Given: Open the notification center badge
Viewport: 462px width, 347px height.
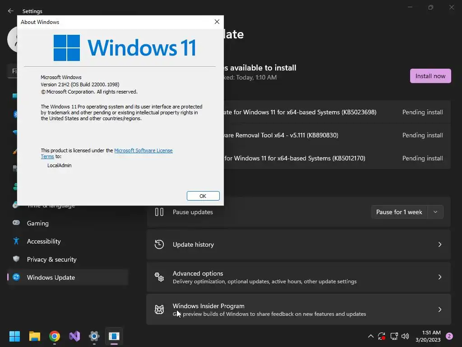Looking at the screenshot, I should pos(449,336).
